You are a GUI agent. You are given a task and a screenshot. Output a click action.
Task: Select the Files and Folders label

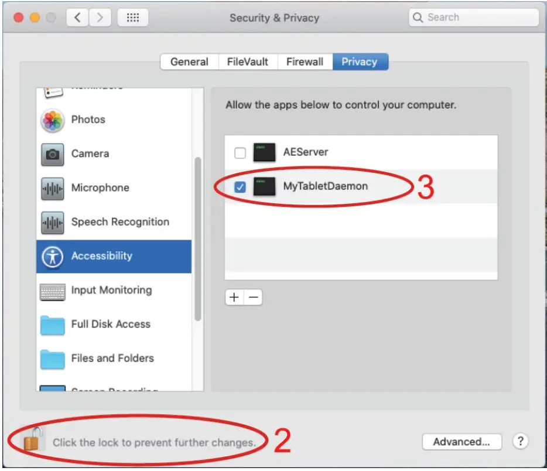click(x=112, y=359)
